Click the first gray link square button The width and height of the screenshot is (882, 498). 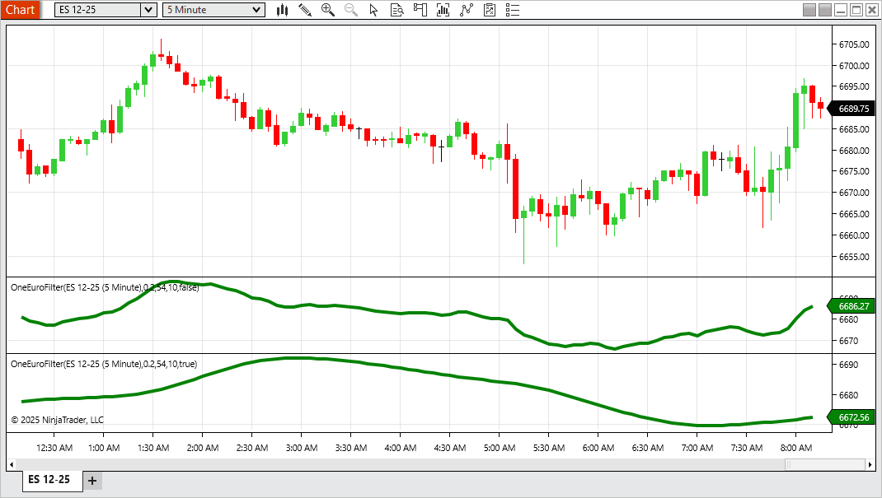coord(809,10)
